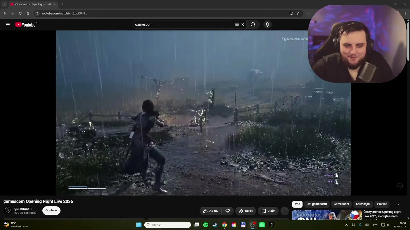Open WhatsApp from the taskbar

click(262, 225)
